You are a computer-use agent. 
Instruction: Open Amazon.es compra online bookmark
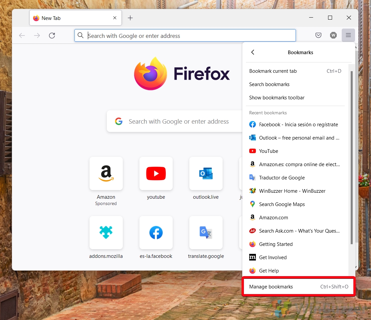(x=295, y=164)
